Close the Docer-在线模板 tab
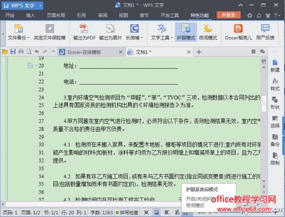This screenshot has width=285, height=217. (x=121, y=52)
